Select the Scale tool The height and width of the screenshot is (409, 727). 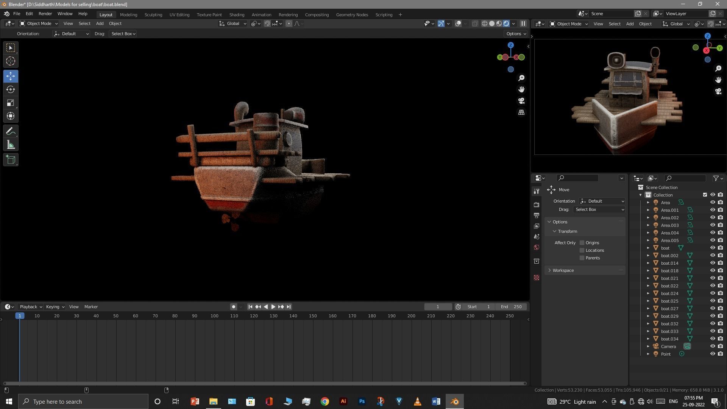click(11, 103)
